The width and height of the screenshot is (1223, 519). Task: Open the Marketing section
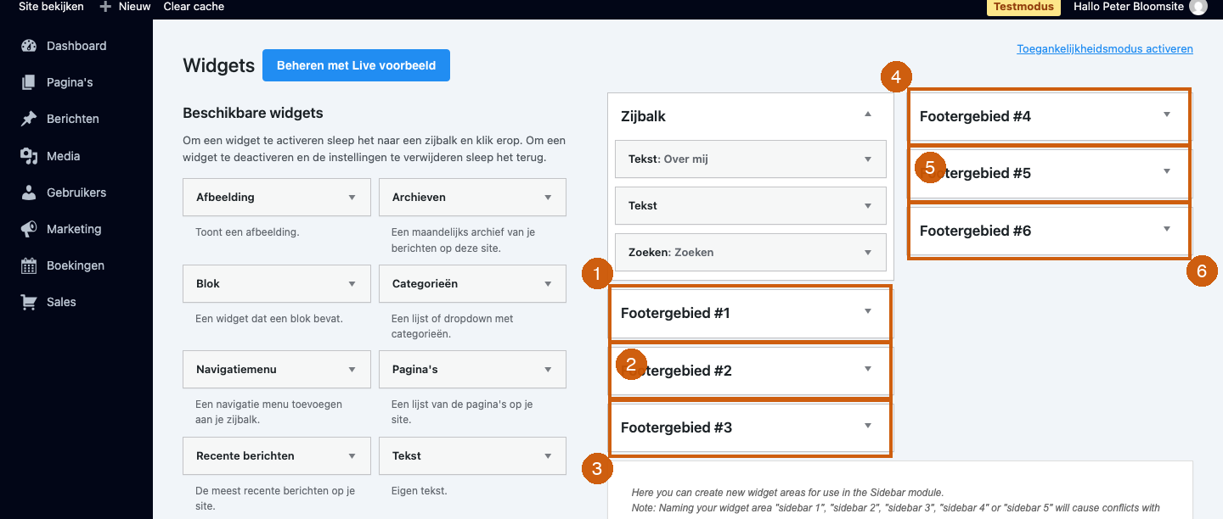74,229
